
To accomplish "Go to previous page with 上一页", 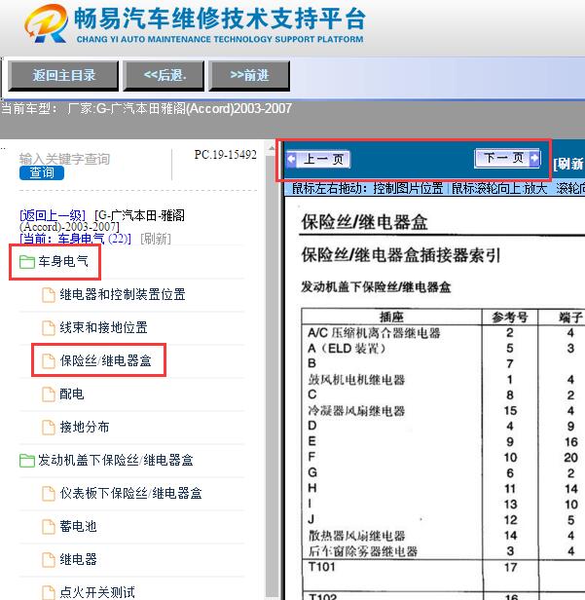I will [318, 159].
